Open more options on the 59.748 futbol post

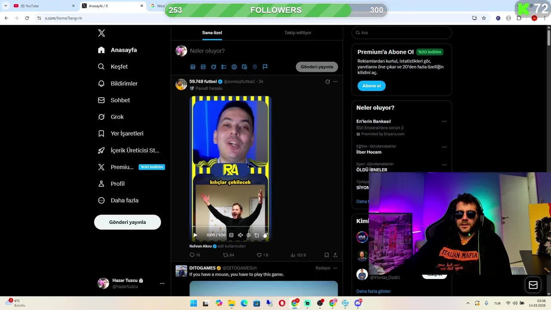click(x=335, y=81)
